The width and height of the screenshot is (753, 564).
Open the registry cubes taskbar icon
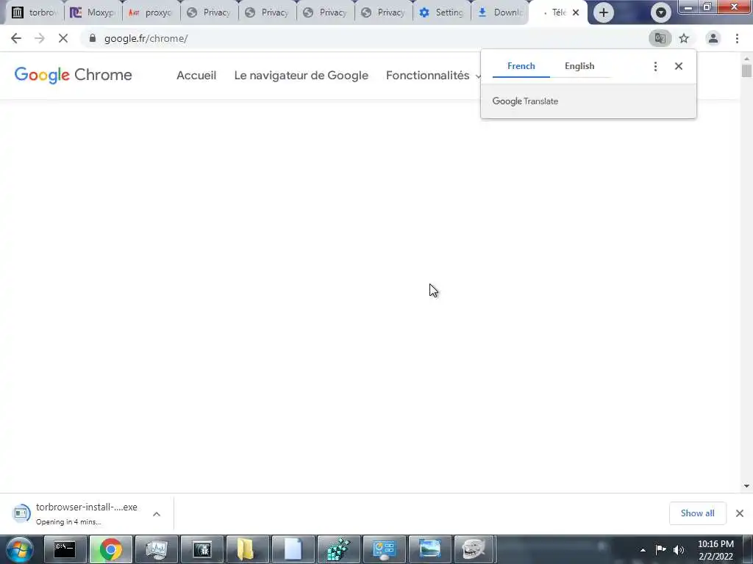point(338,549)
